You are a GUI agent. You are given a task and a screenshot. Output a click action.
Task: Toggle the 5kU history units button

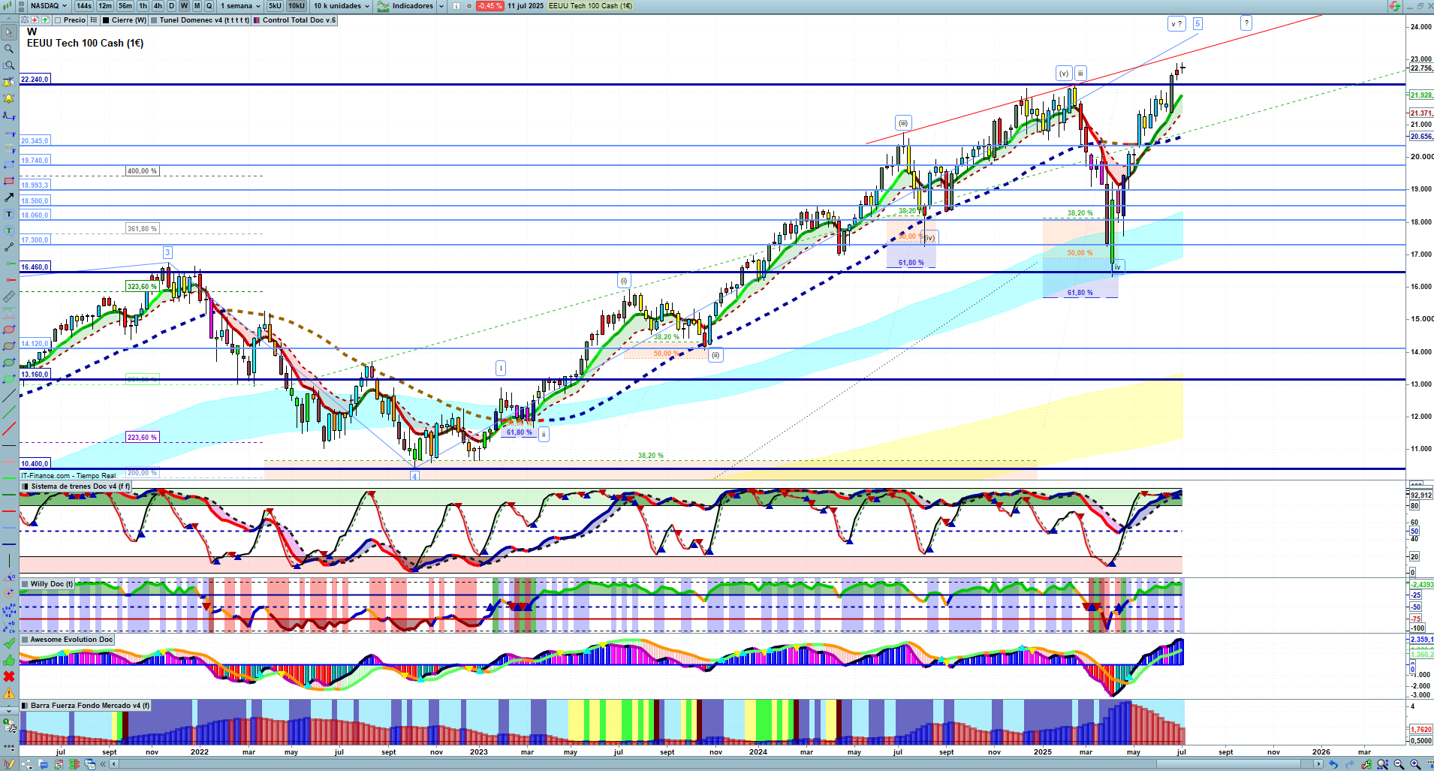click(x=275, y=6)
